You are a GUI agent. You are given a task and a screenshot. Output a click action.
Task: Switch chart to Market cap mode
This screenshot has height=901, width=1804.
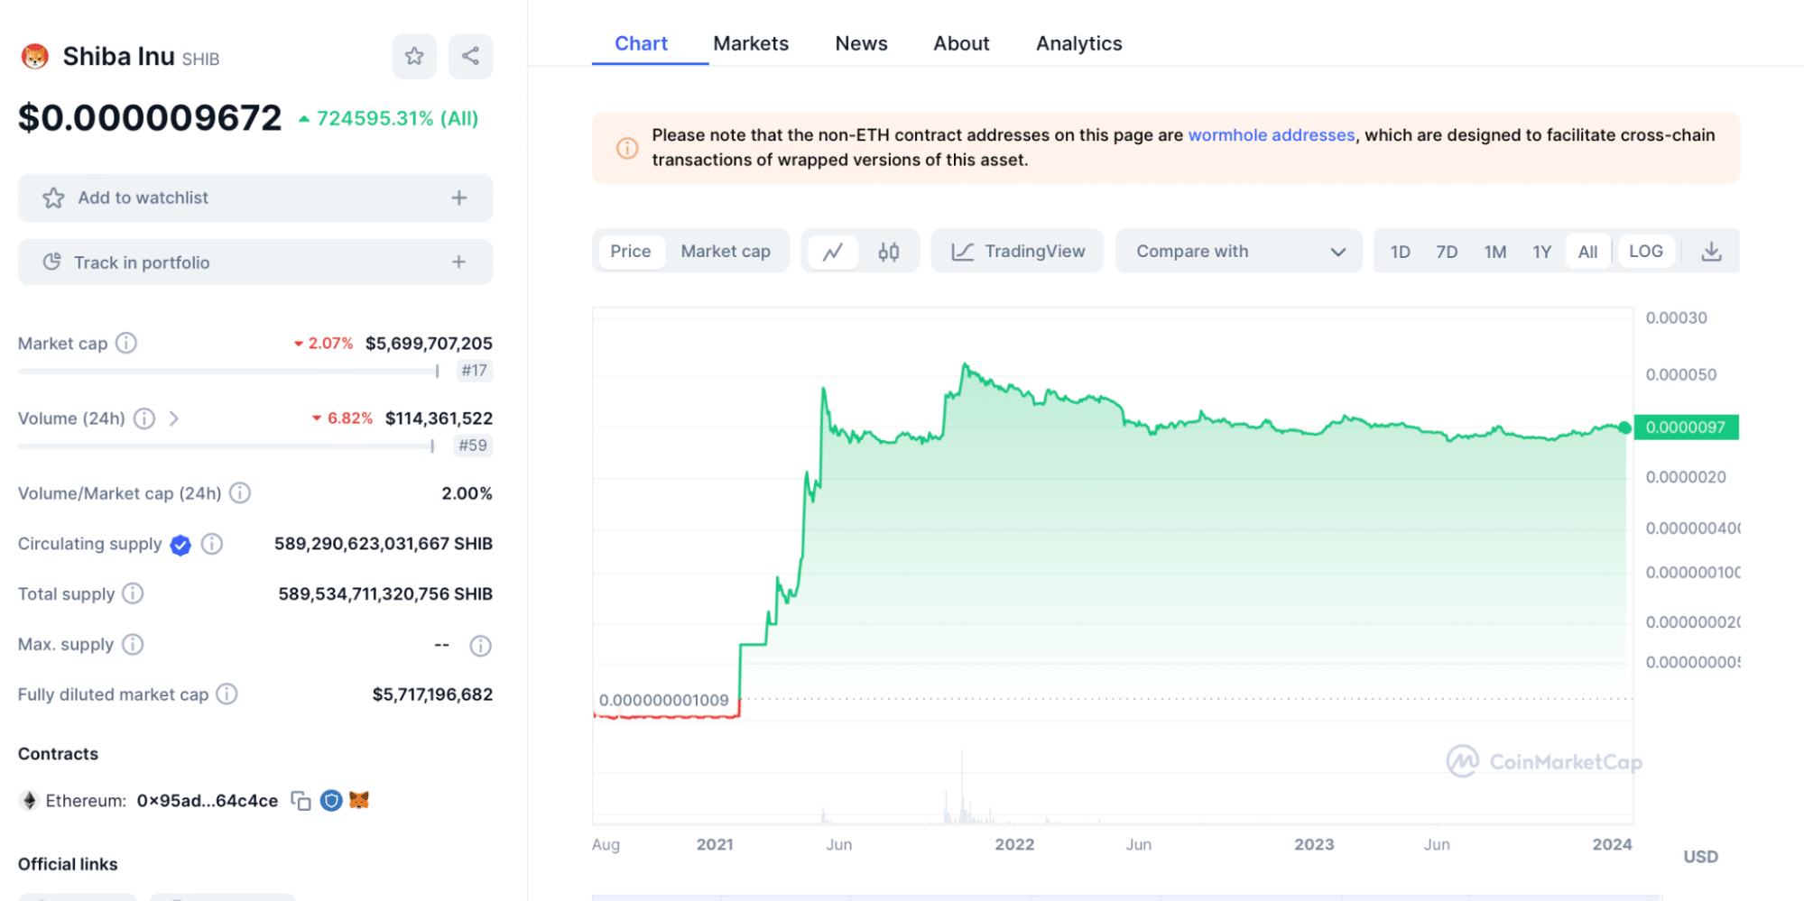(x=725, y=252)
